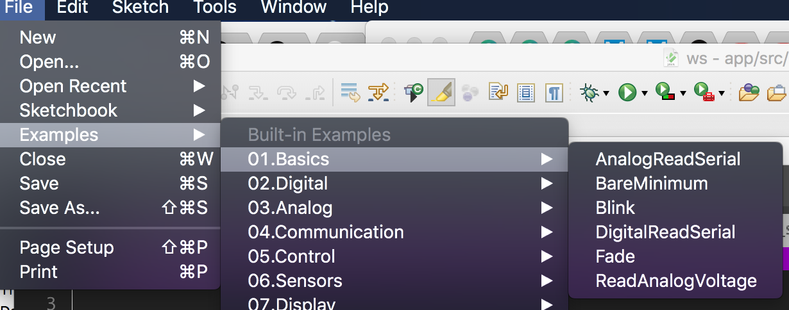Toggle the Block Selection Mode icon
Viewport: 789px width, 310px height.
(x=526, y=93)
